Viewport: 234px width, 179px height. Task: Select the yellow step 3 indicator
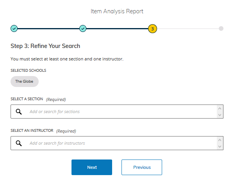(152, 28)
